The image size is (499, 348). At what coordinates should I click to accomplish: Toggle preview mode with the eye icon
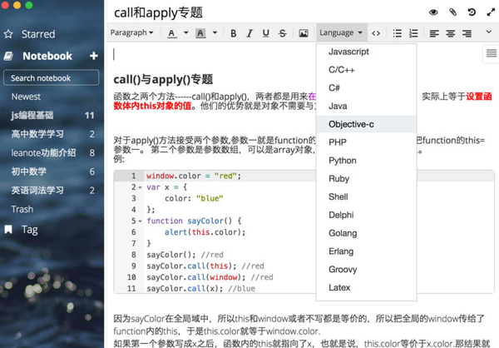coord(433,12)
